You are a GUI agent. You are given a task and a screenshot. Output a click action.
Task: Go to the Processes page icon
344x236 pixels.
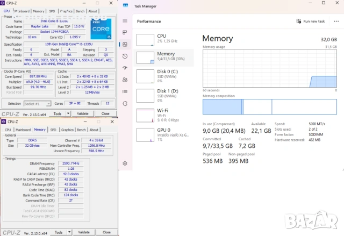pos(125,32)
